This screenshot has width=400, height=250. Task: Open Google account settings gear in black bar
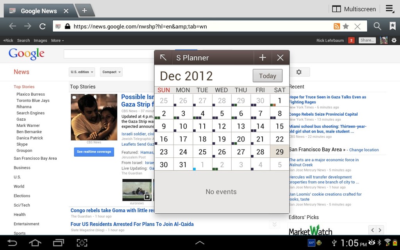point(394,40)
